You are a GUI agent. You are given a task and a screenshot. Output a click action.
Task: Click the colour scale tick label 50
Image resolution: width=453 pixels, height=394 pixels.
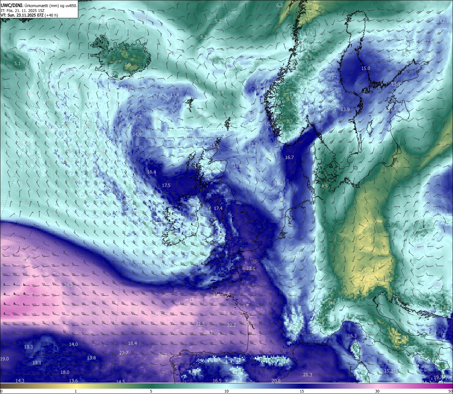tap(450, 391)
